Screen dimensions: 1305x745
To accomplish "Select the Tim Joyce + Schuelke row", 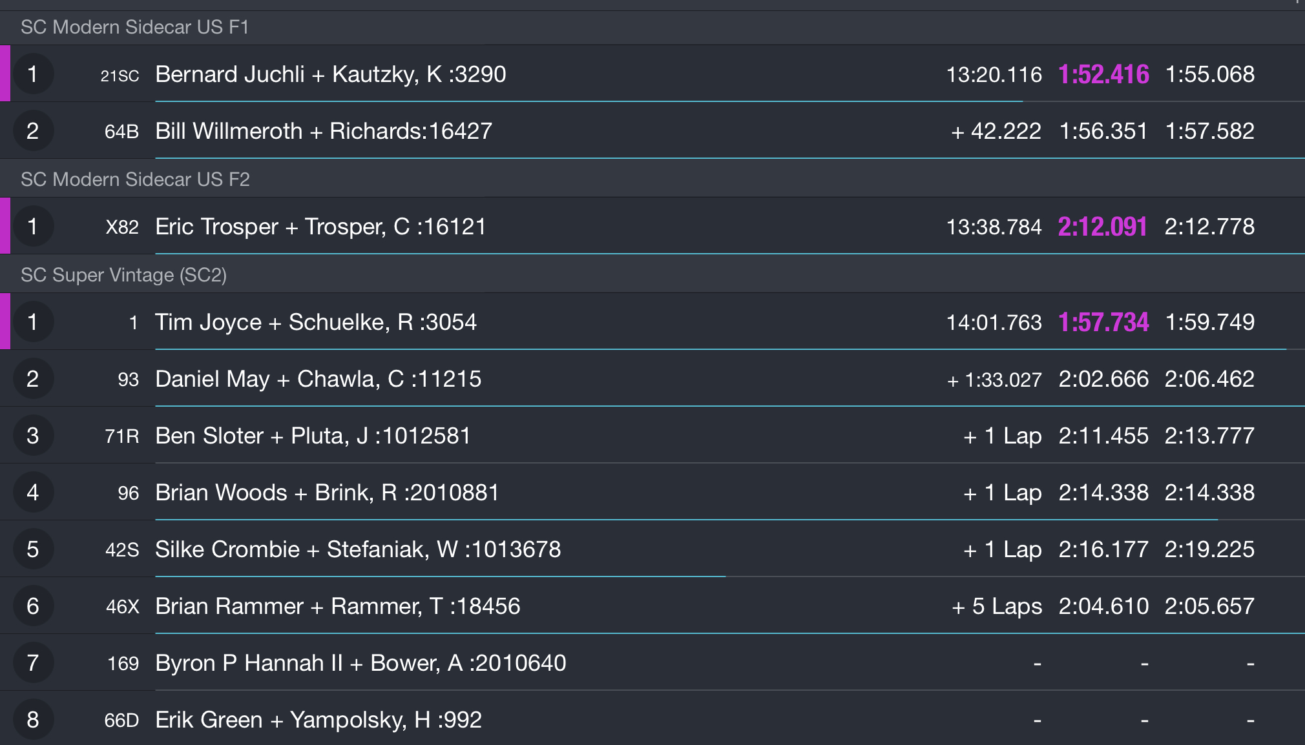I will [x=652, y=321].
